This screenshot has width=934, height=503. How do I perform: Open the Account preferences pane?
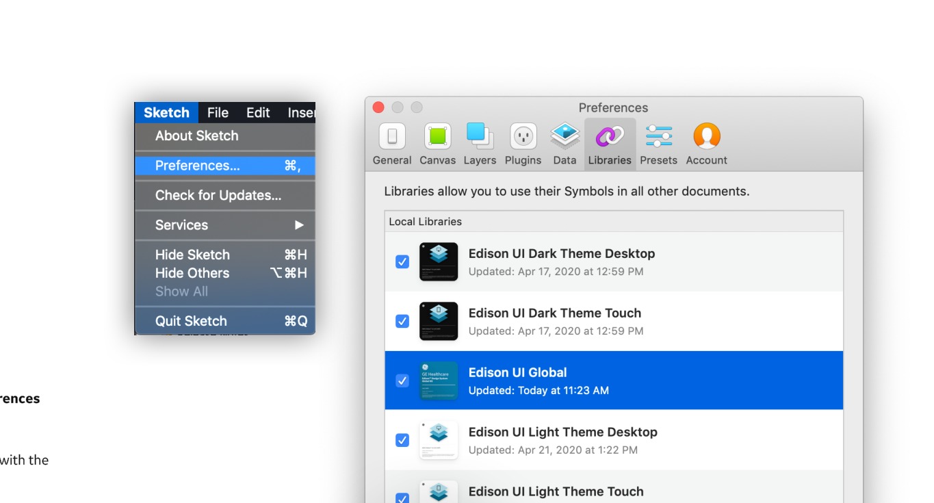pos(706,144)
